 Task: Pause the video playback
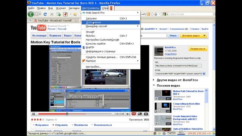pos(34,114)
